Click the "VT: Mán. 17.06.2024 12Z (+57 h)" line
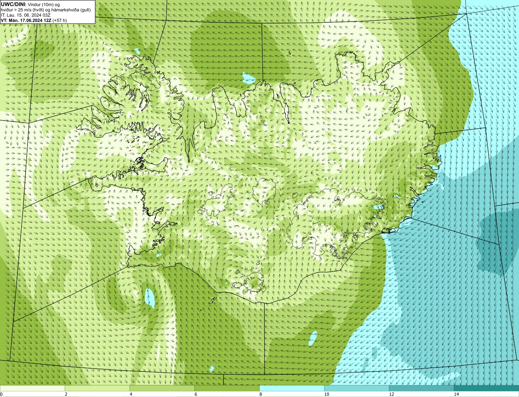 [34, 20]
